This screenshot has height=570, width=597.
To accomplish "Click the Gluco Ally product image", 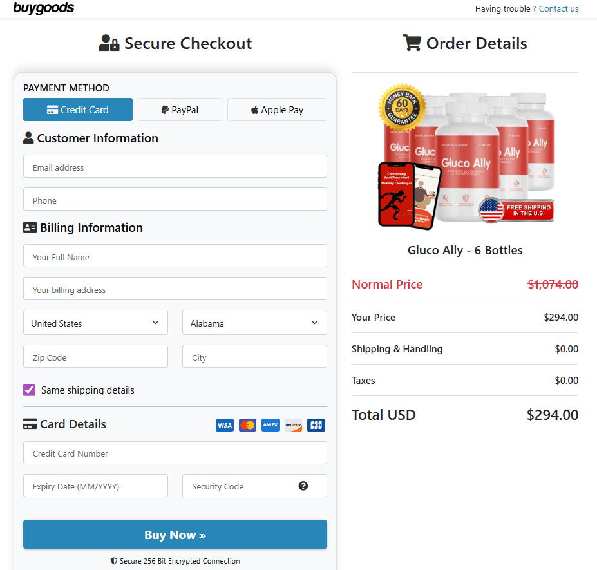I will [x=466, y=161].
